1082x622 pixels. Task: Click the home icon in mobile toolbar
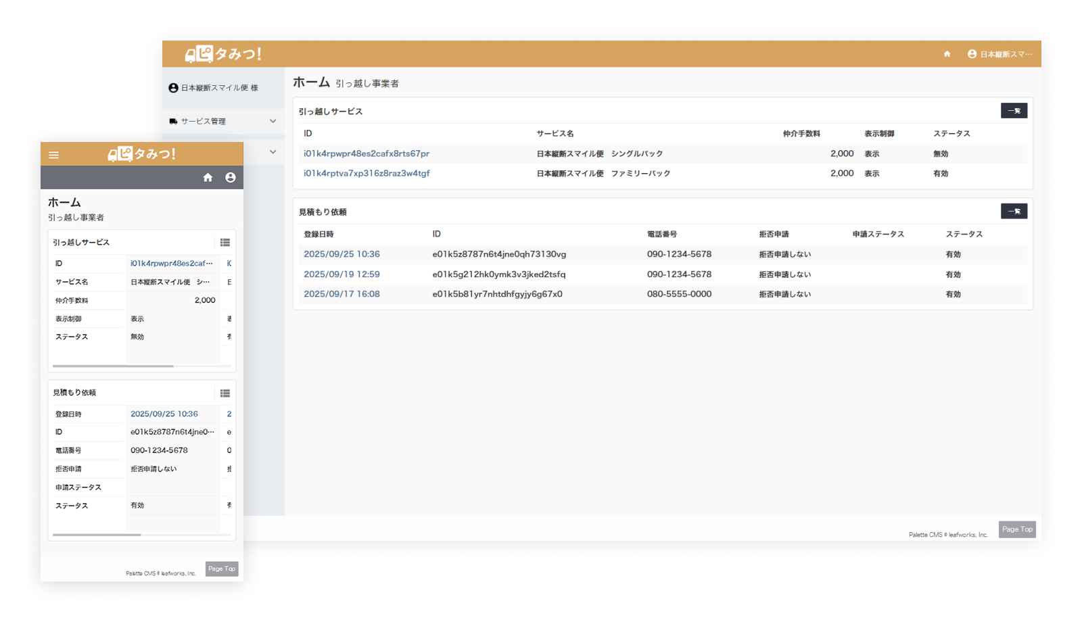[208, 177]
